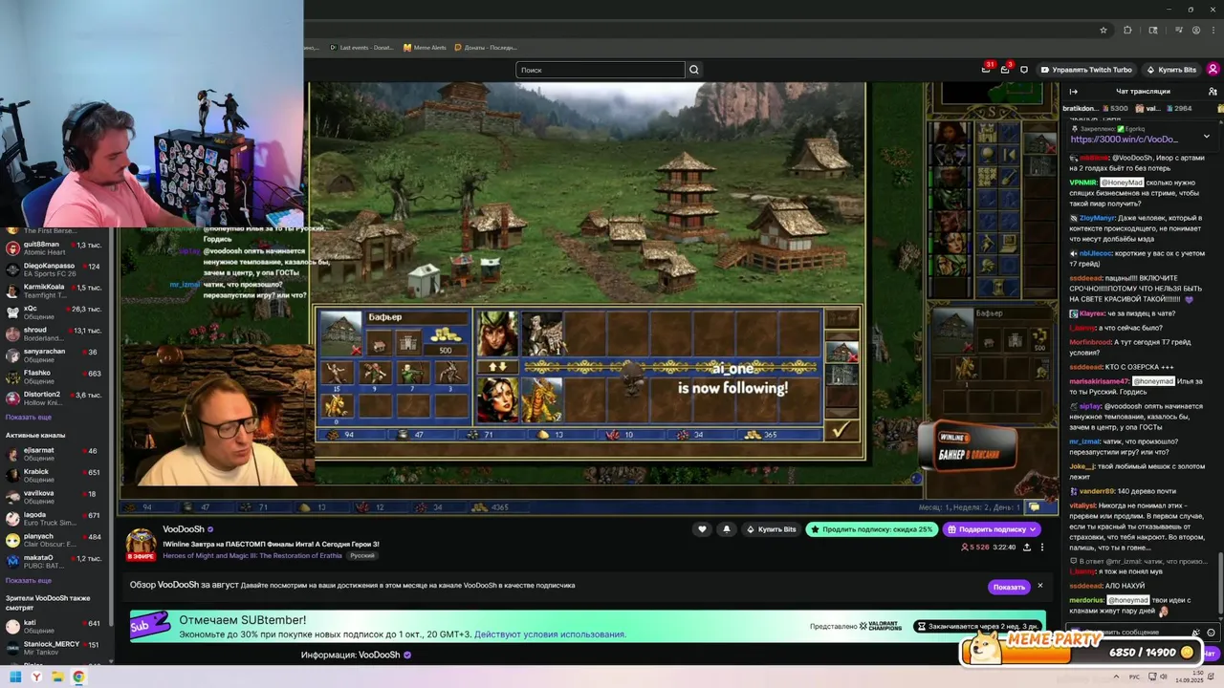
Task: Open notifications inbox with 3 badge
Action: pyautogui.click(x=1005, y=69)
